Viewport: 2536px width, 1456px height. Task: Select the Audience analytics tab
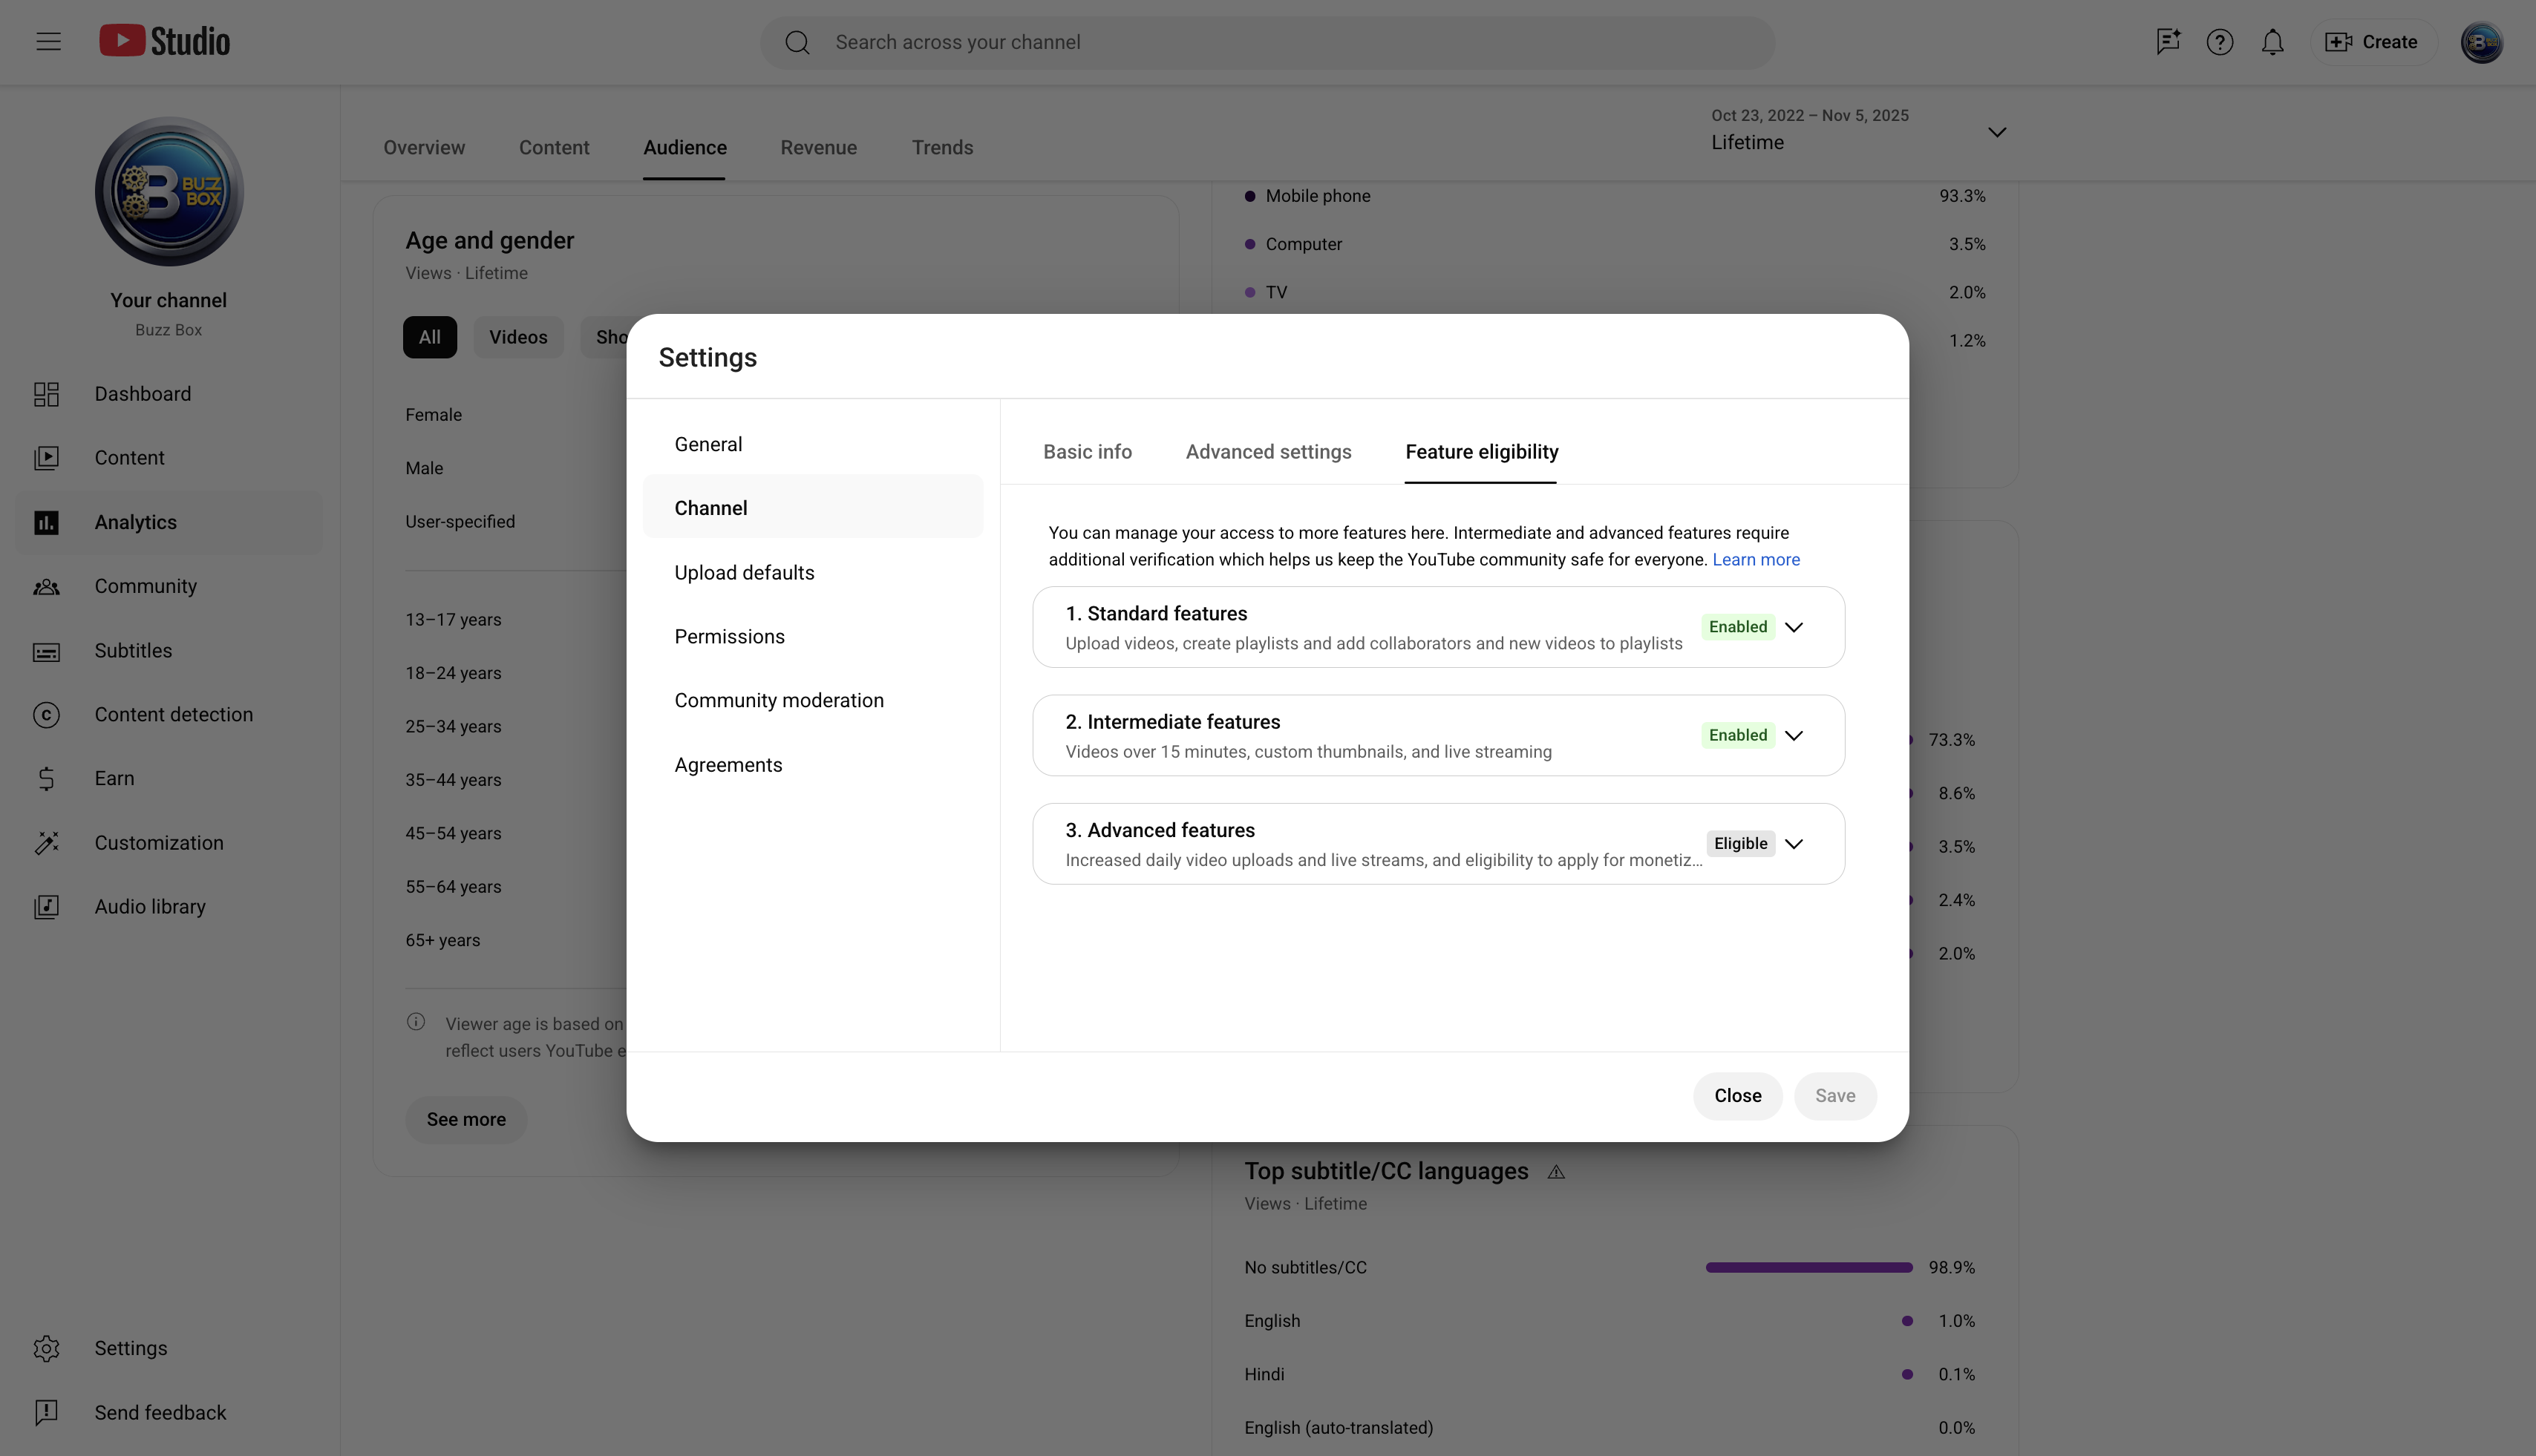tap(684, 148)
